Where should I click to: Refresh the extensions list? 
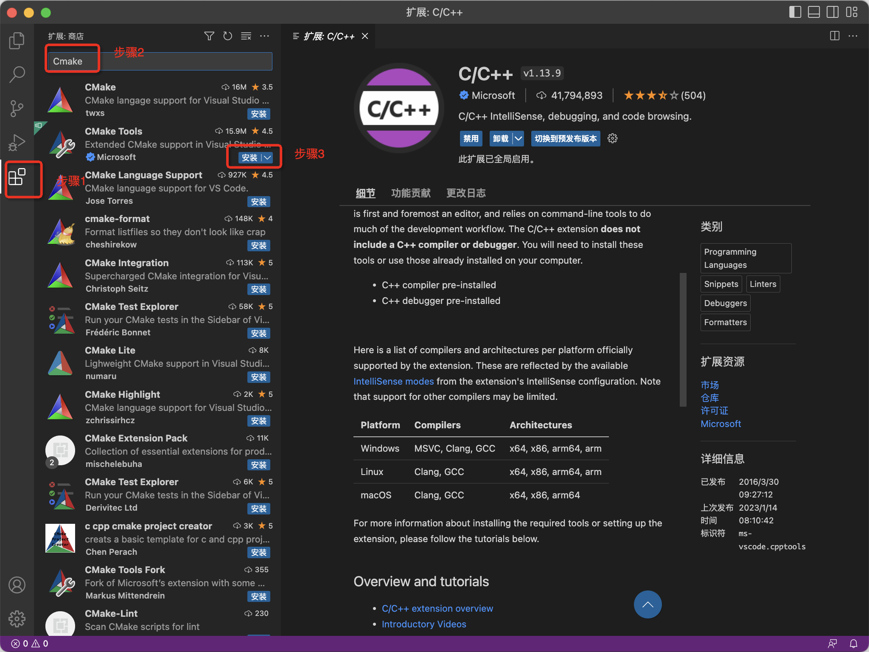click(x=227, y=36)
